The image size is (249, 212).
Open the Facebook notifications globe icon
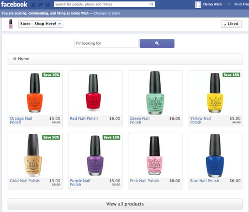tap(48, 5)
